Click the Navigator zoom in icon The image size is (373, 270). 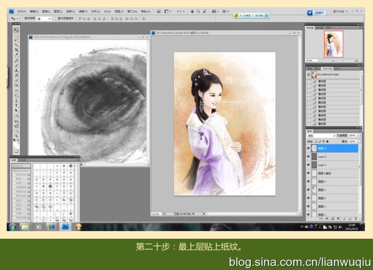(356, 61)
